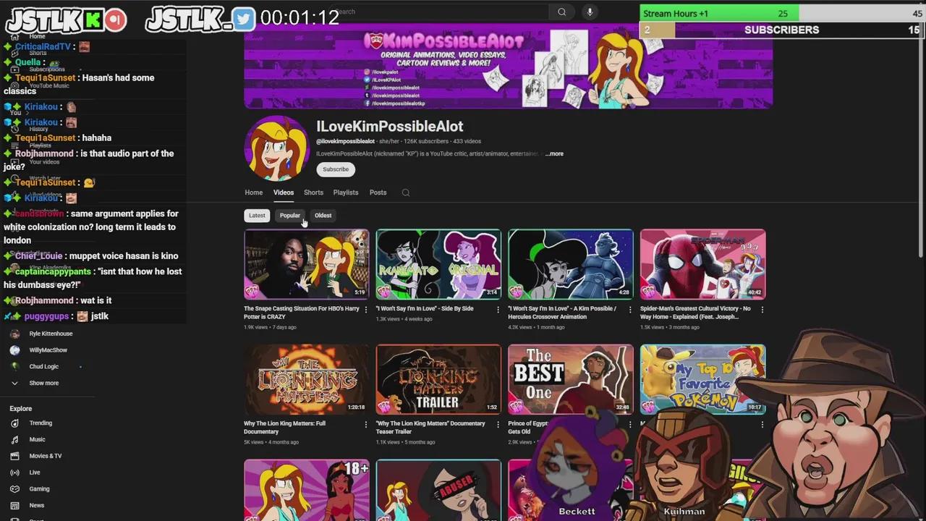
Task: Expand channel description with ...more
Action: (554, 153)
